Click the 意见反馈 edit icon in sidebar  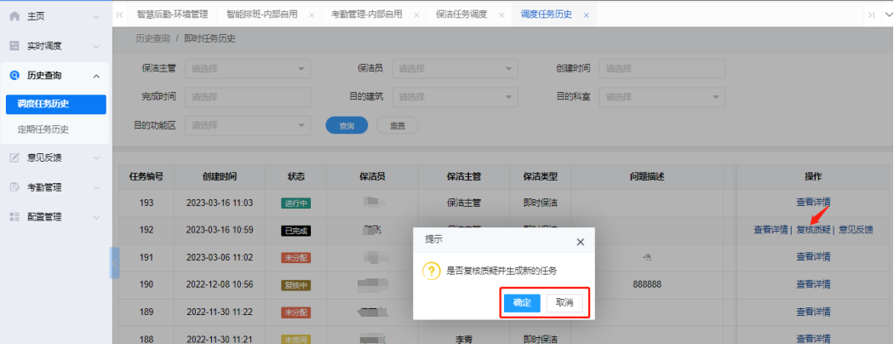[14, 158]
